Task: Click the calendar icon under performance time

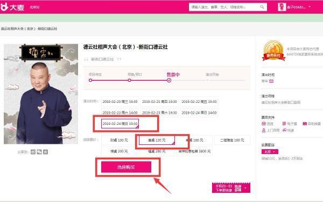Action: 271,81
